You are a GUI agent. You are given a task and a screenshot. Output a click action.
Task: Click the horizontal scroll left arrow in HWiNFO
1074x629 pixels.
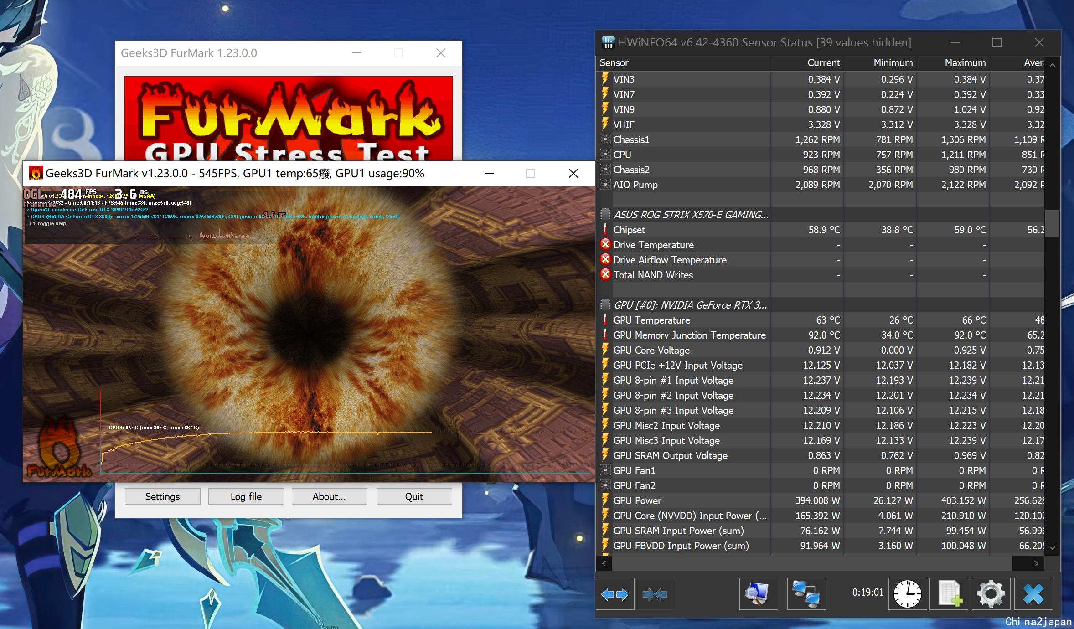[x=604, y=564]
